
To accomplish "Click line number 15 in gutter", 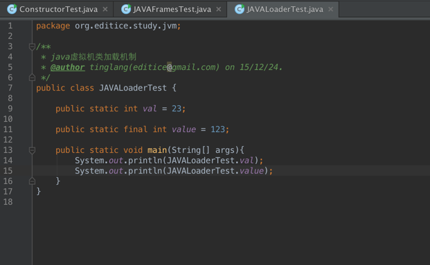I will 8,171.
